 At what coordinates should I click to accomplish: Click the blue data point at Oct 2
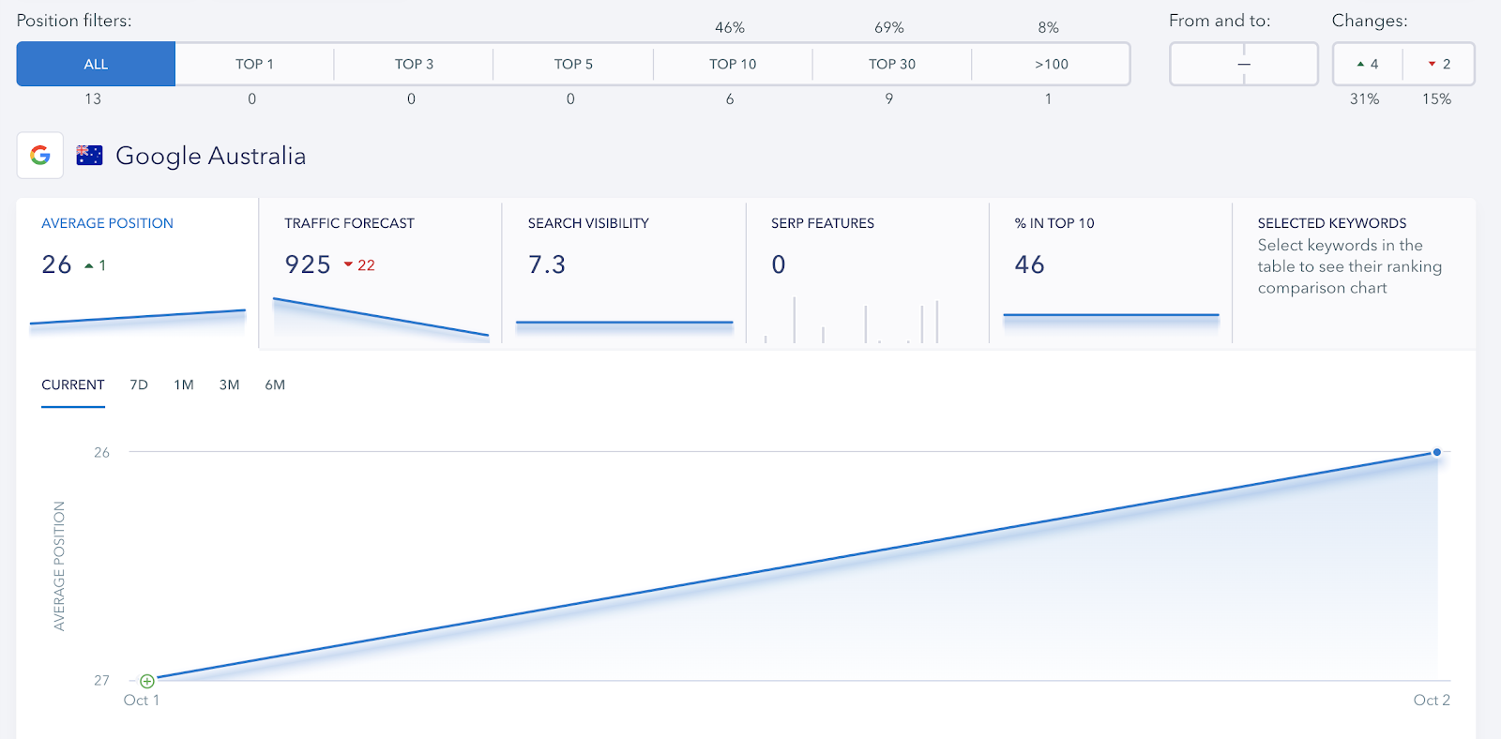pyautogui.click(x=1436, y=452)
